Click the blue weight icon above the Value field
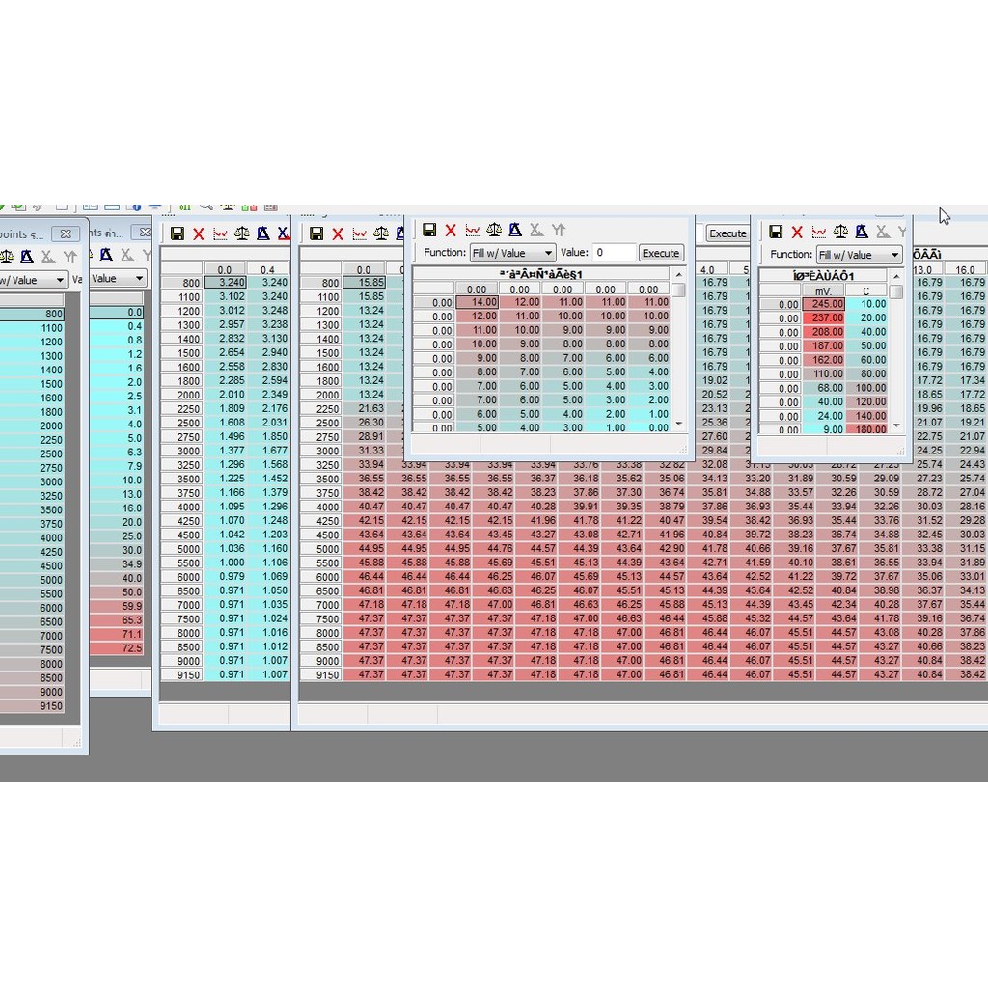Screen dimensions: 988x988 coord(515,230)
